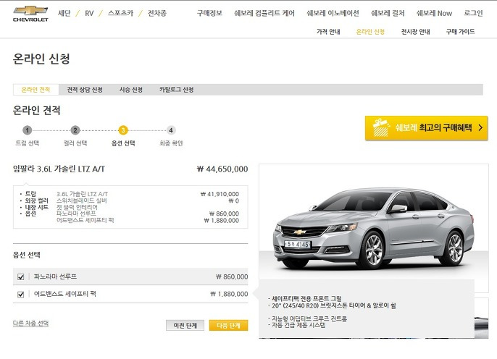Screen dimensions: 497x359
Task: Open the 스포츠카 menu
Action: coord(121,13)
